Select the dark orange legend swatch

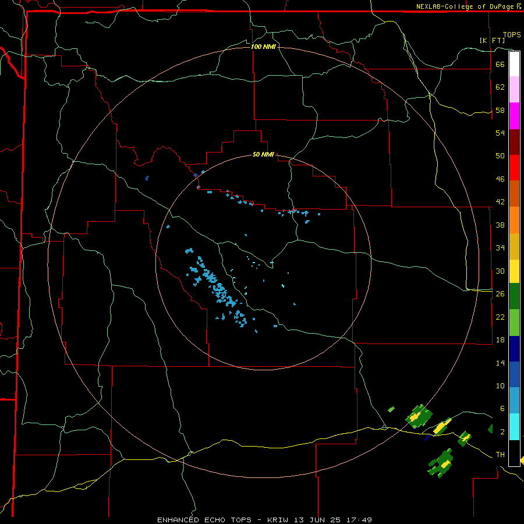[514, 193]
